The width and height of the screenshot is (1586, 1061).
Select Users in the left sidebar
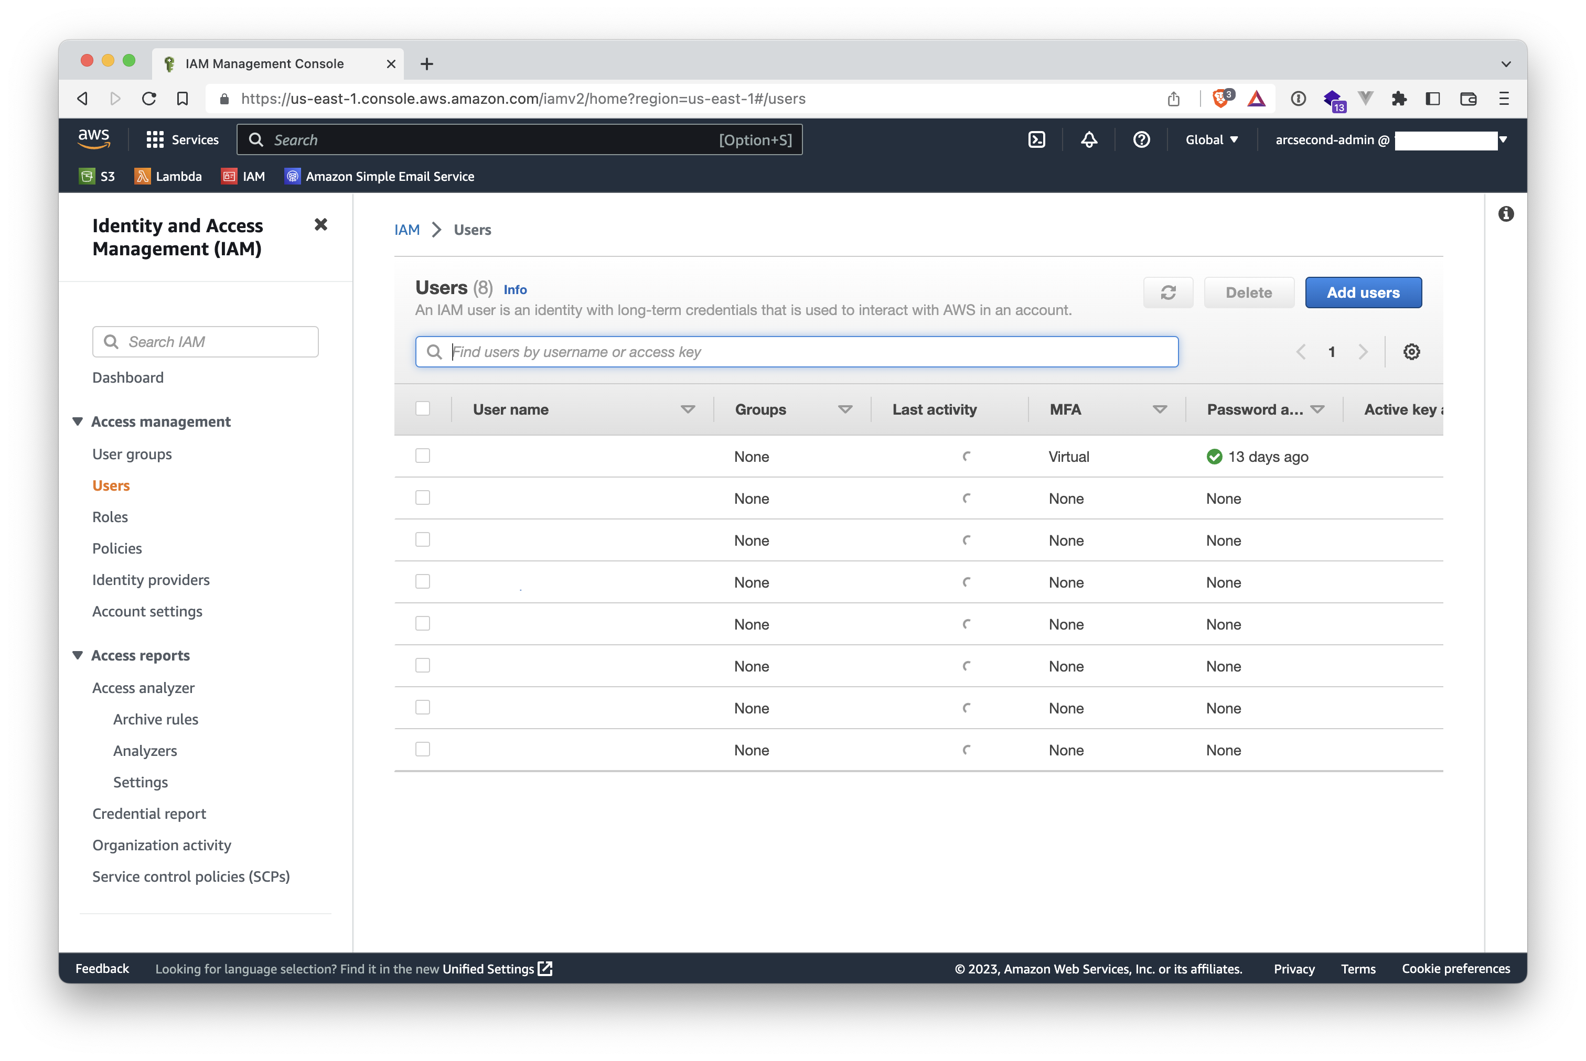coord(111,484)
